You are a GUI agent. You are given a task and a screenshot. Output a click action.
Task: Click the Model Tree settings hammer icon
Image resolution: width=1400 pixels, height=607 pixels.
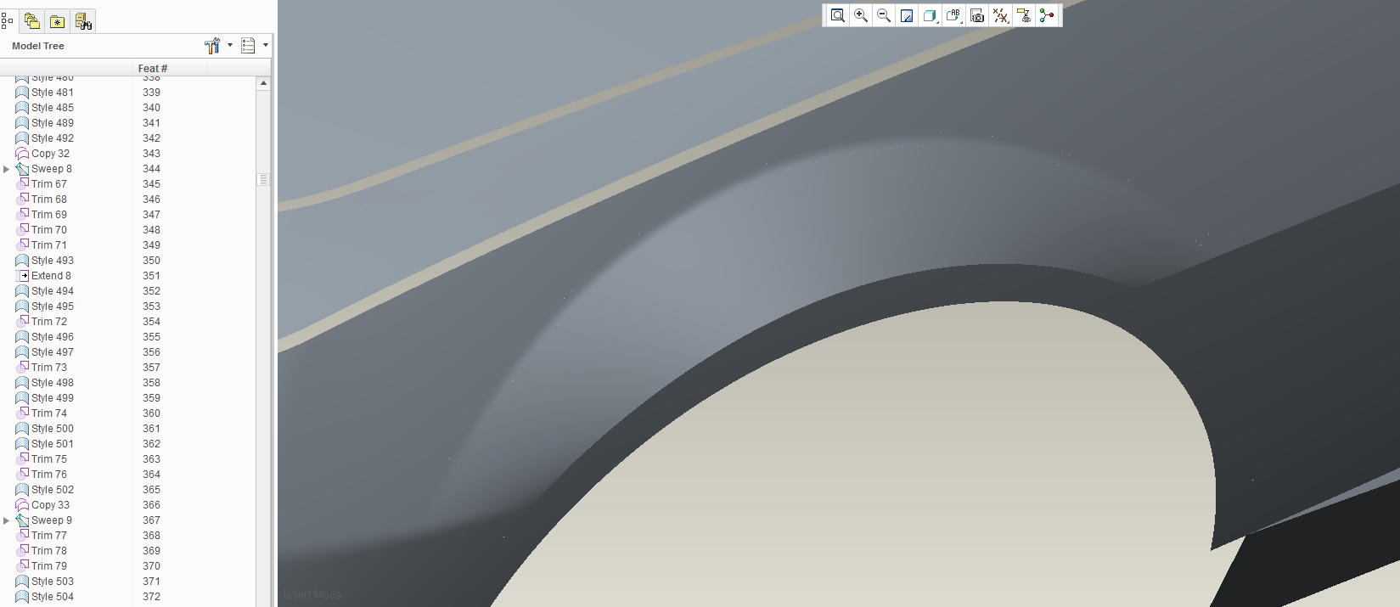point(212,46)
